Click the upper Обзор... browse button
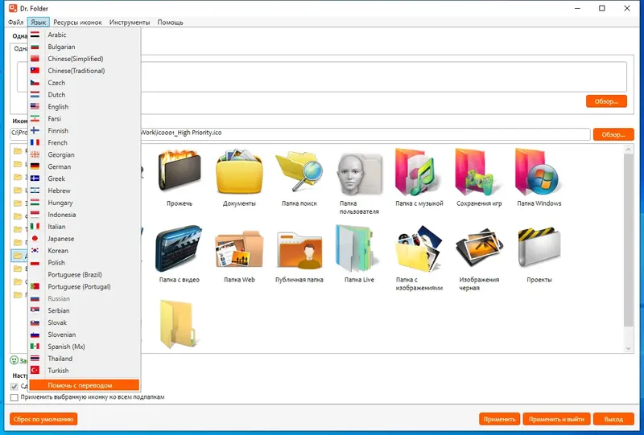The image size is (644, 435). pyautogui.click(x=606, y=101)
